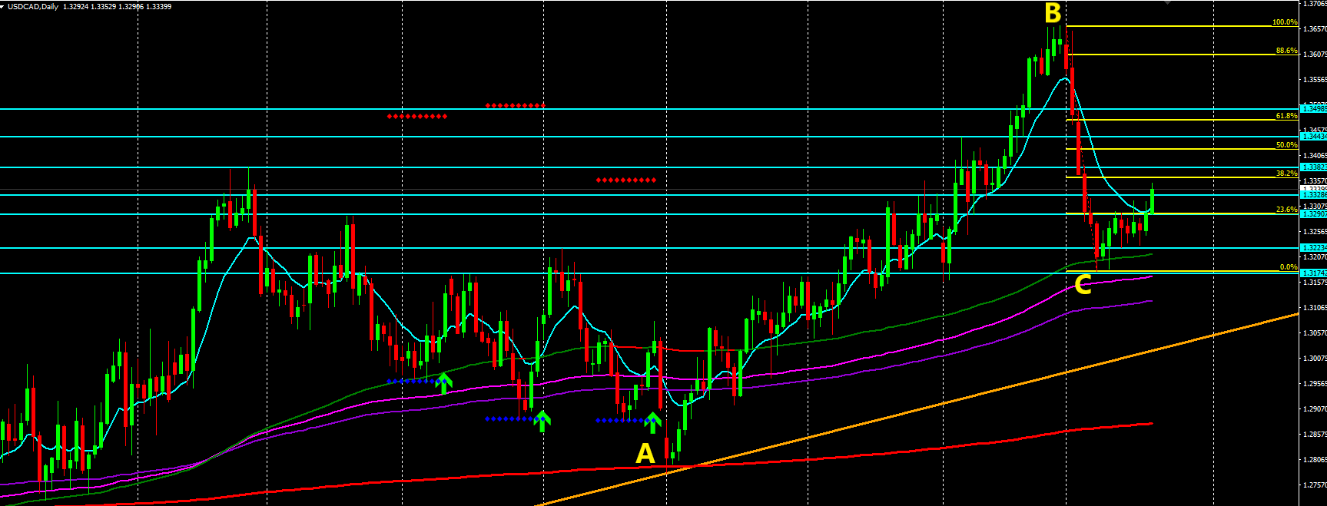Select the 1.31742 cyan price tag

[1312, 273]
